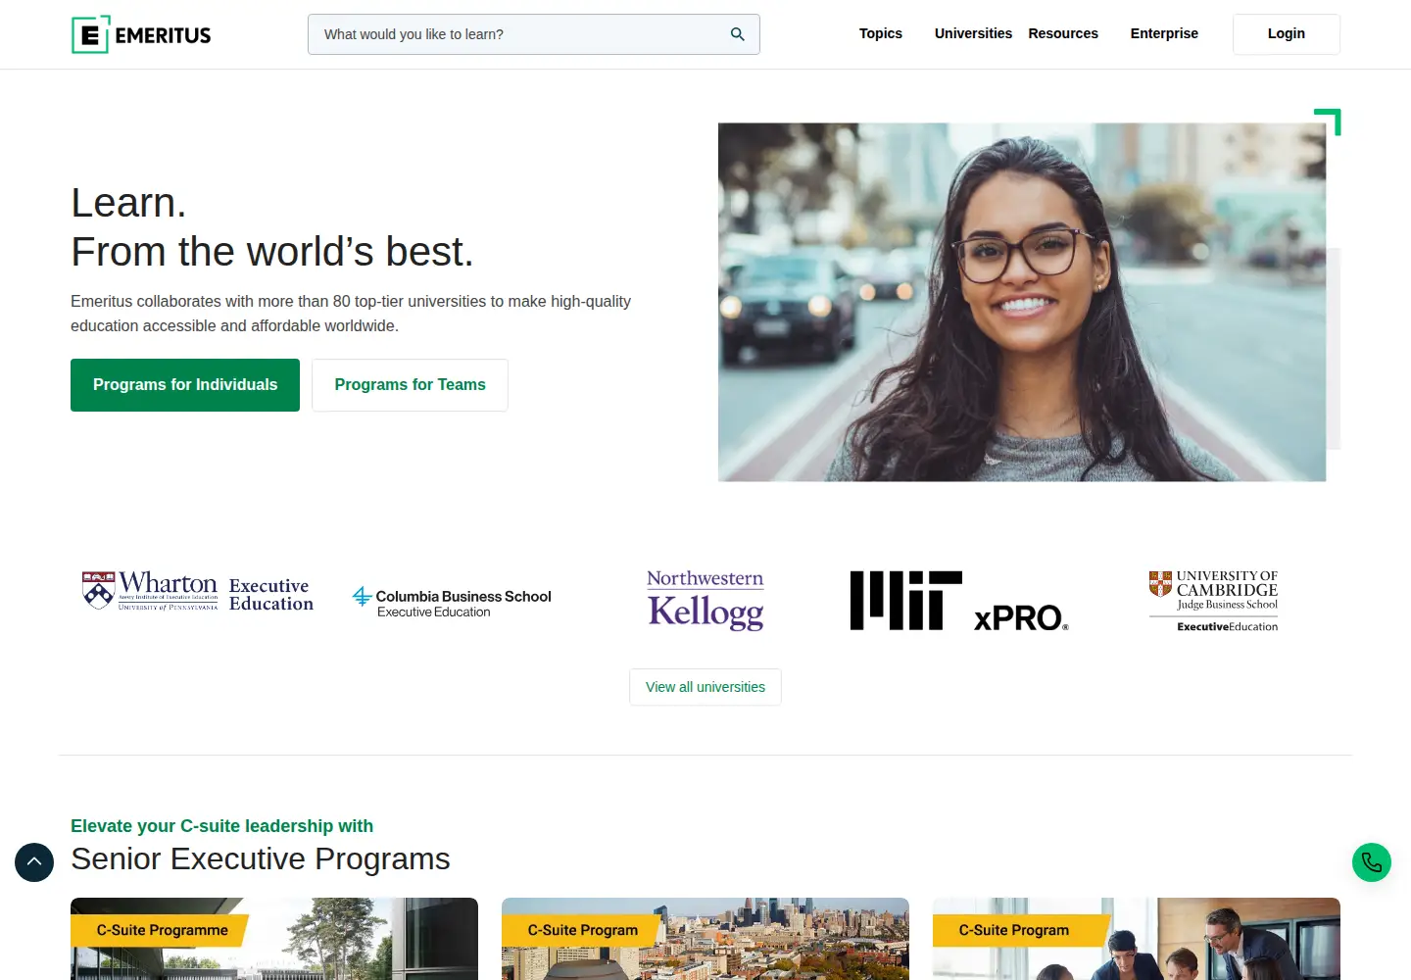This screenshot has width=1411, height=980.
Task: Select Programs for Teams
Action: (410, 385)
